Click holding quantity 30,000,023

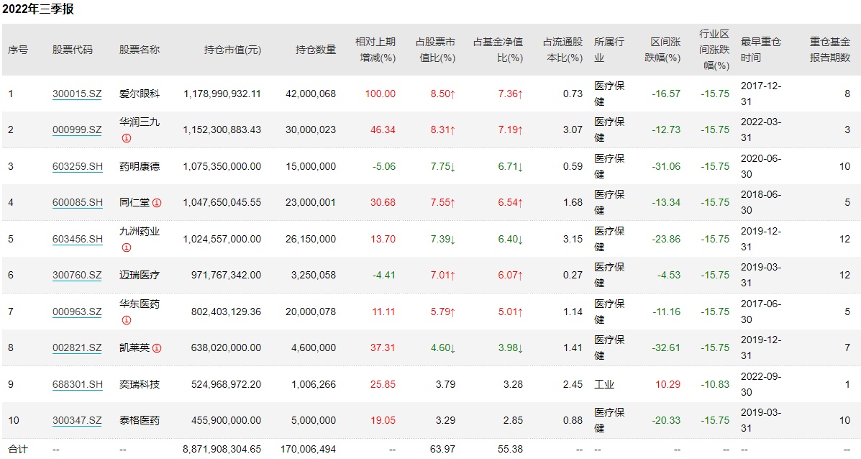311,130
